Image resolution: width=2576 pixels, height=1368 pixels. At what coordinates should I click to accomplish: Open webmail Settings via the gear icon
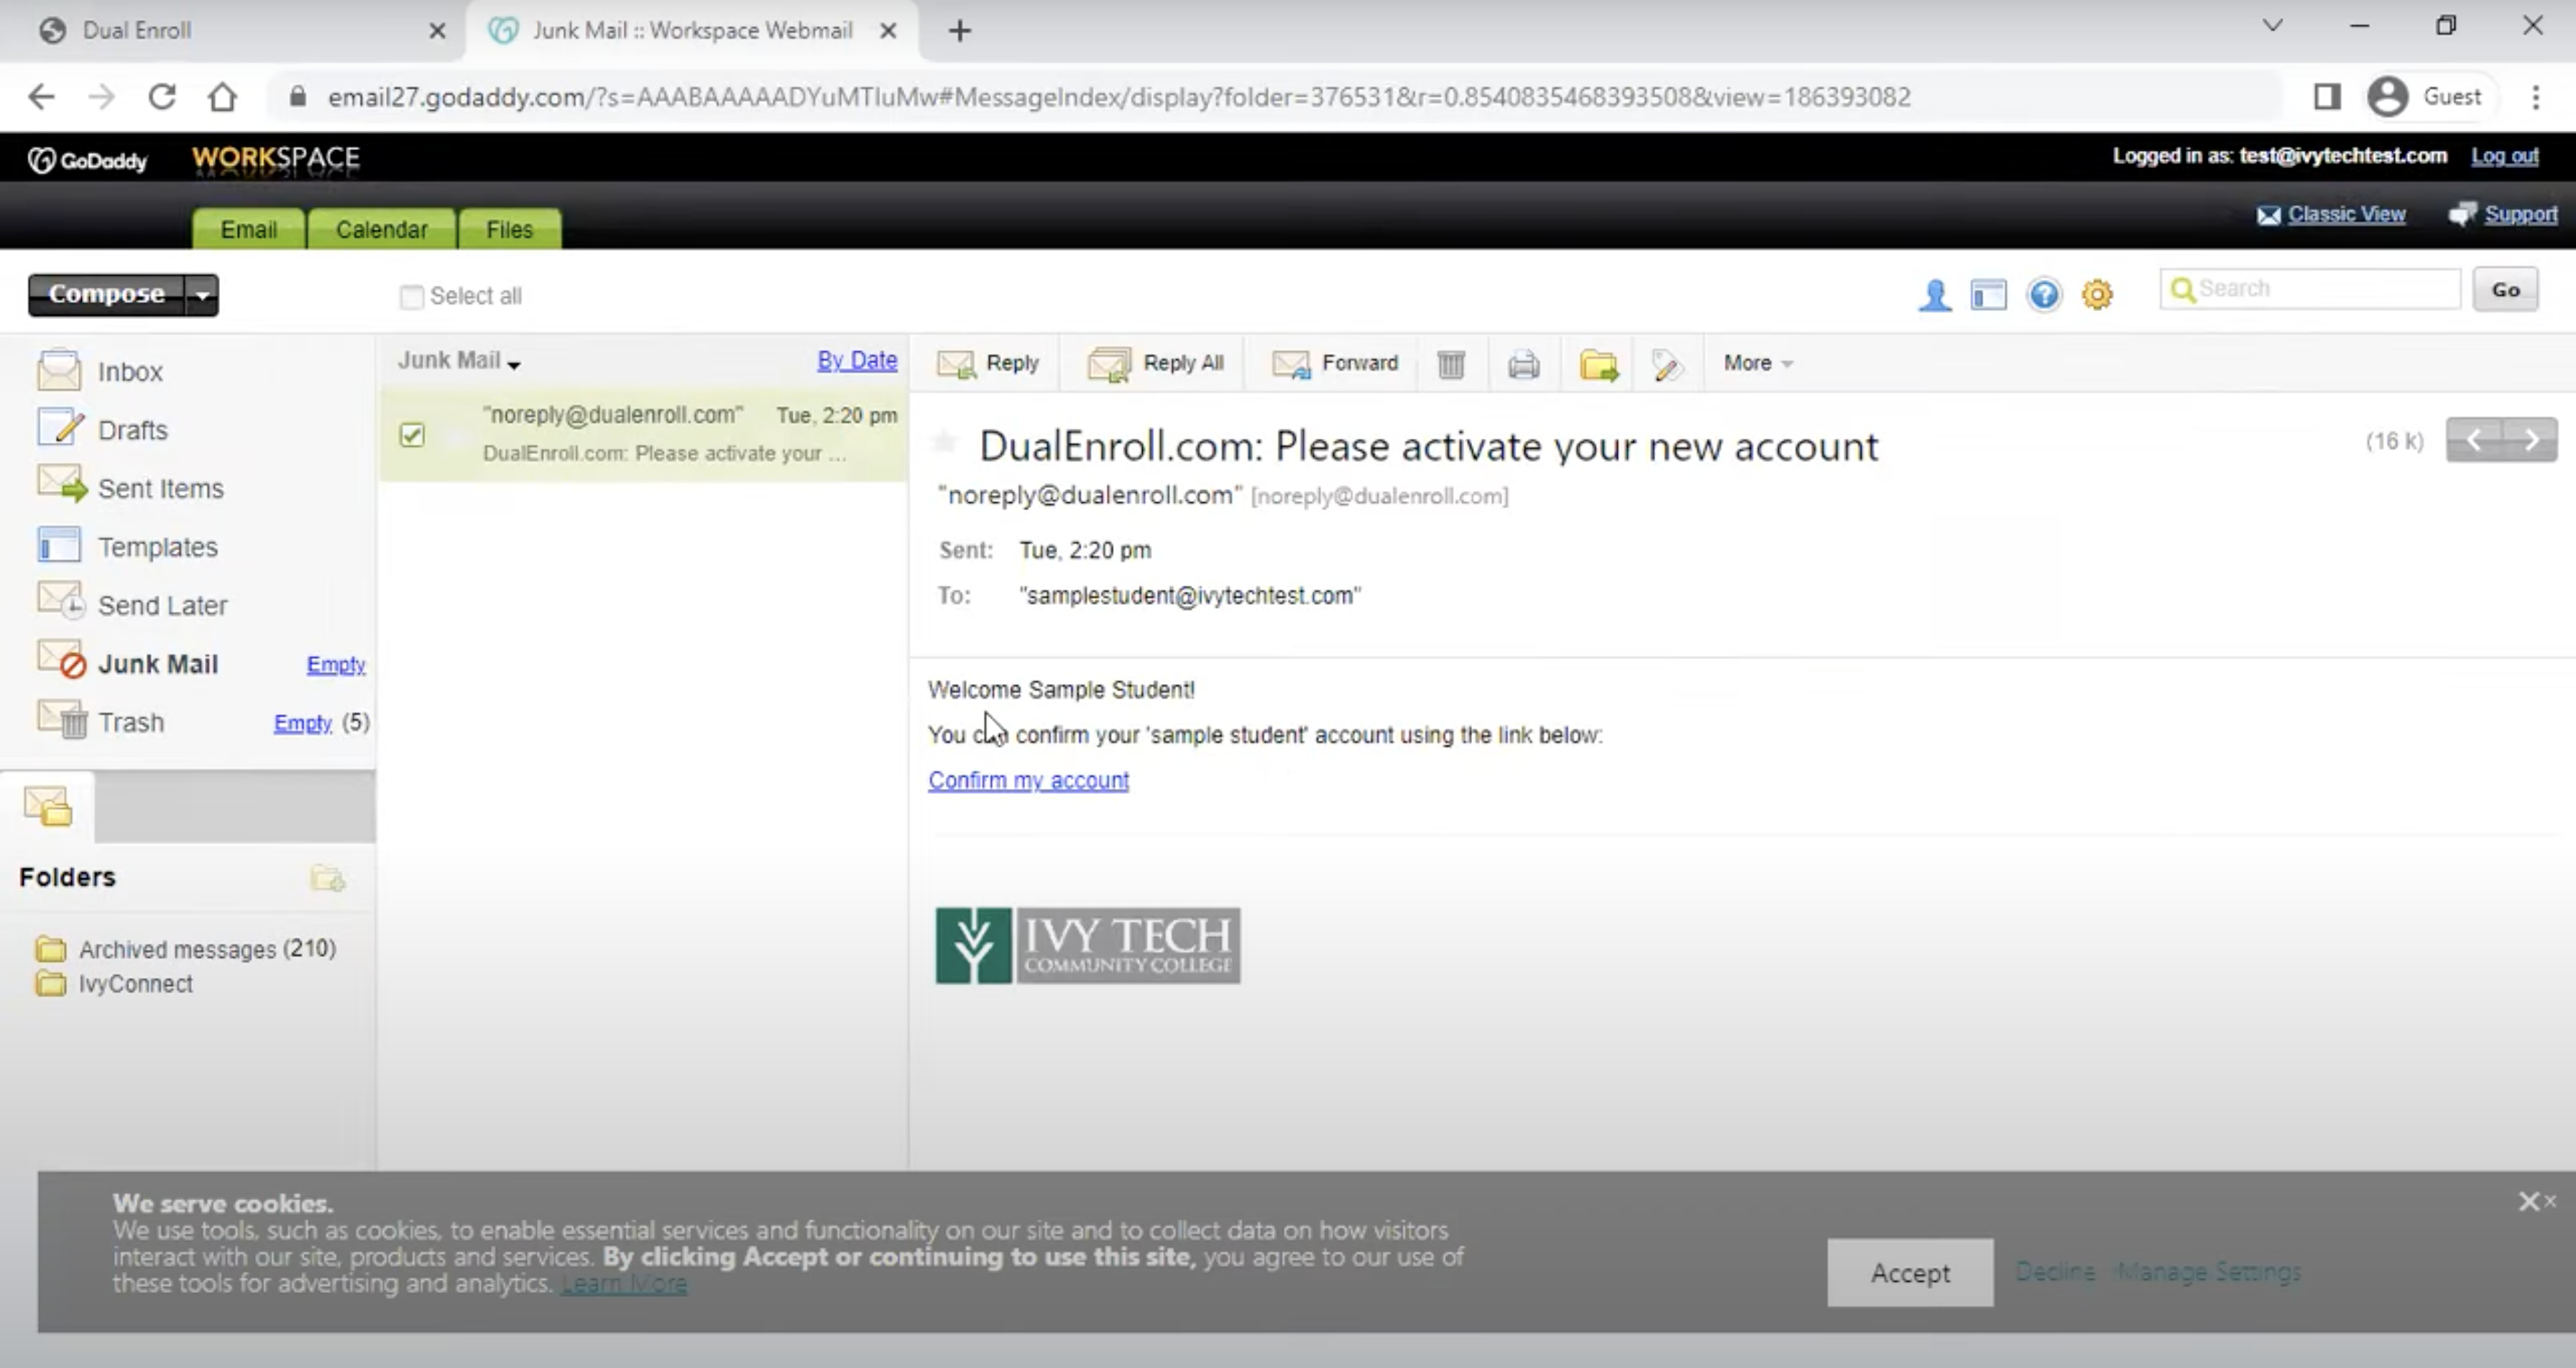pyautogui.click(x=2098, y=294)
